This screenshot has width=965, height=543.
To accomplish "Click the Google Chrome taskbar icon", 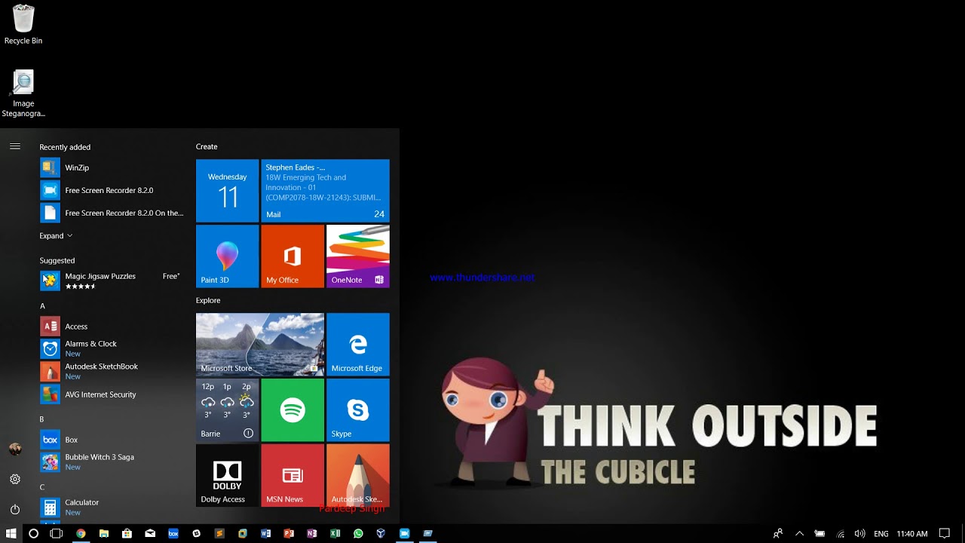I will [x=81, y=533].
